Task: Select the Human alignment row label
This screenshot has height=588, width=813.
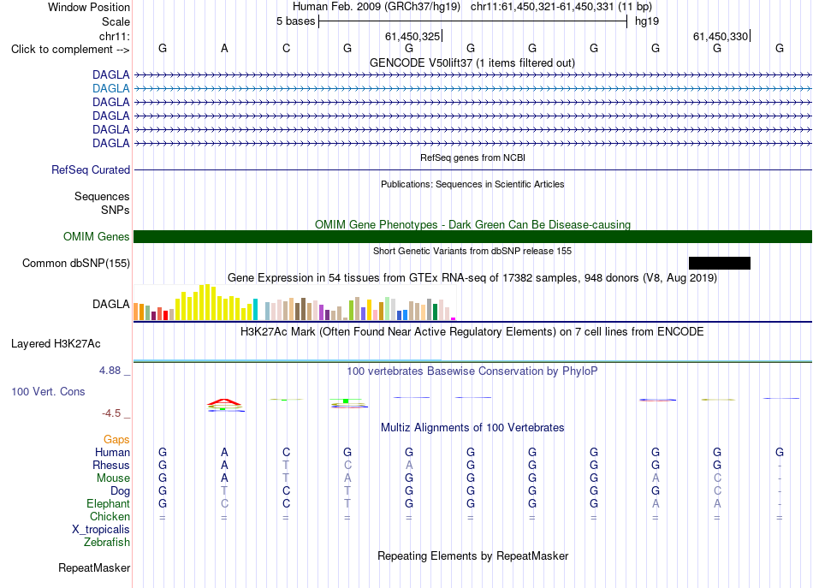Action: pos(112,452)
